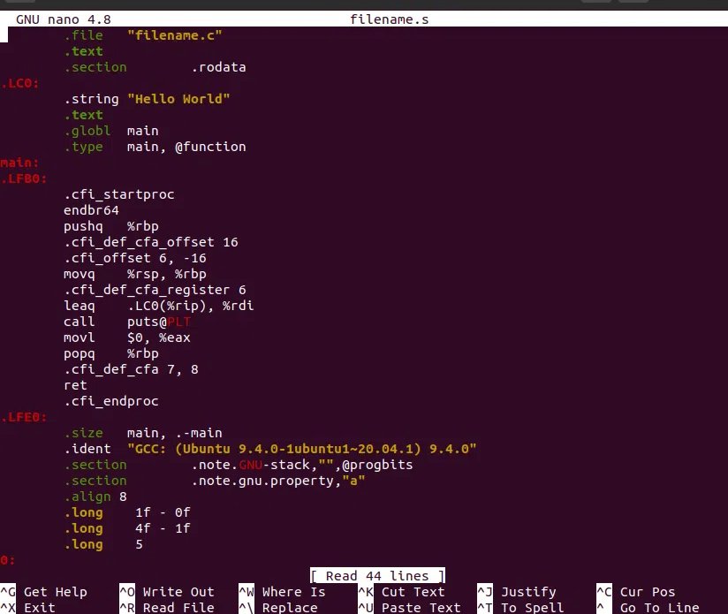
Task: Click the movl $0, %eax instruction
Action: coord(126,337)
